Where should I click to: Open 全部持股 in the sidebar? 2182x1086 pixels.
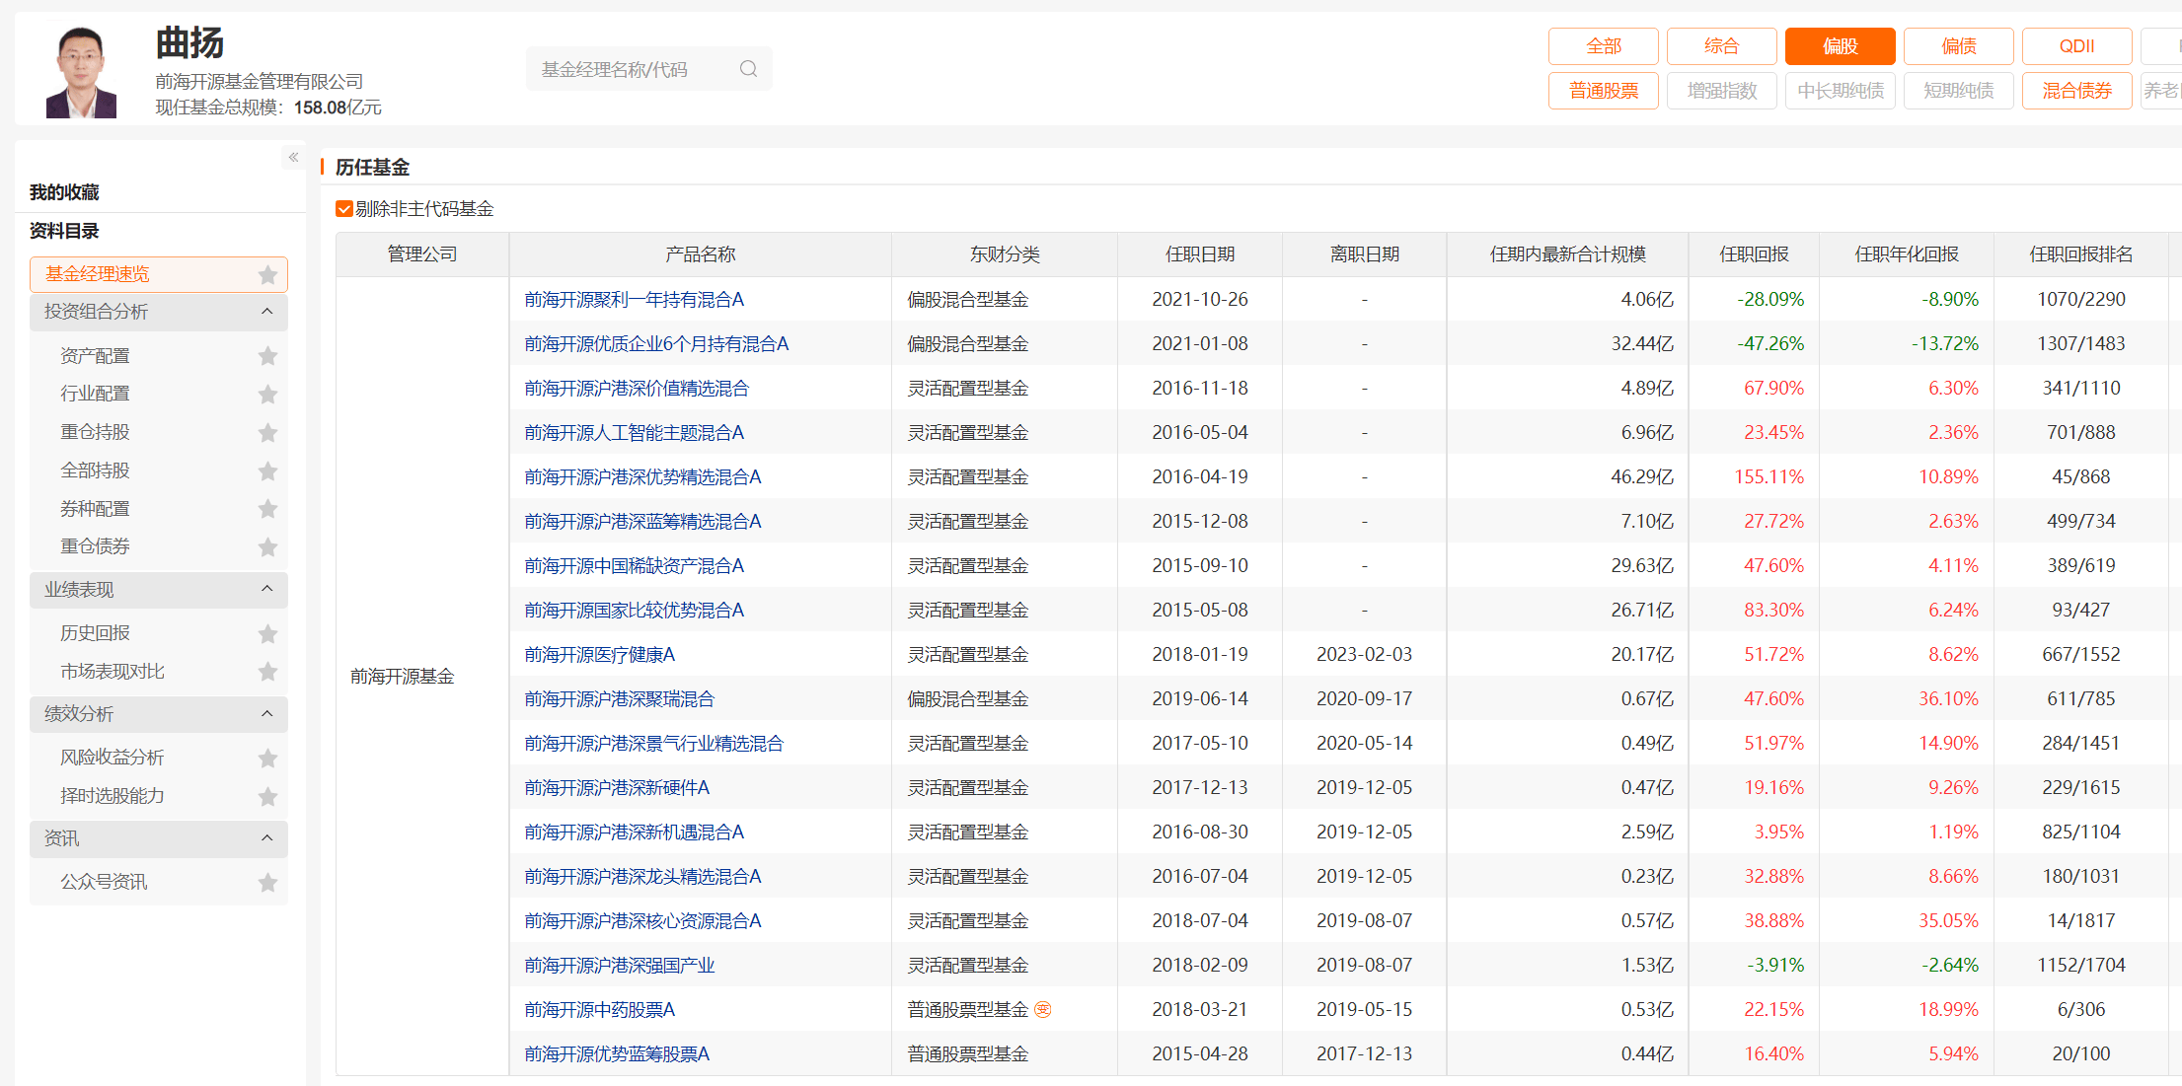(x=95, y=471)
